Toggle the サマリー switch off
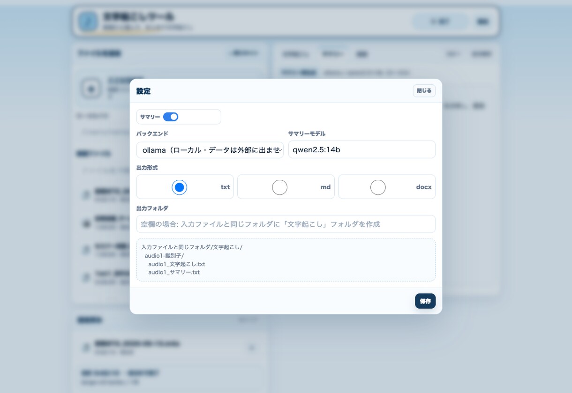 pyautogui.click(x=171, y=117)
